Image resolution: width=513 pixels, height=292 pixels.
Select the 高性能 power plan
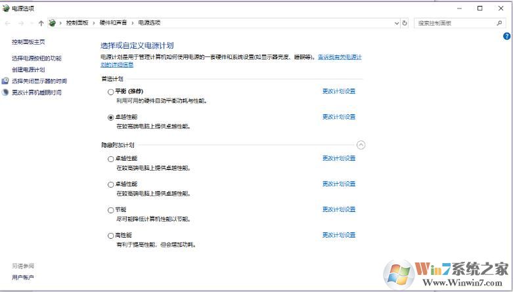pos(110,236)
